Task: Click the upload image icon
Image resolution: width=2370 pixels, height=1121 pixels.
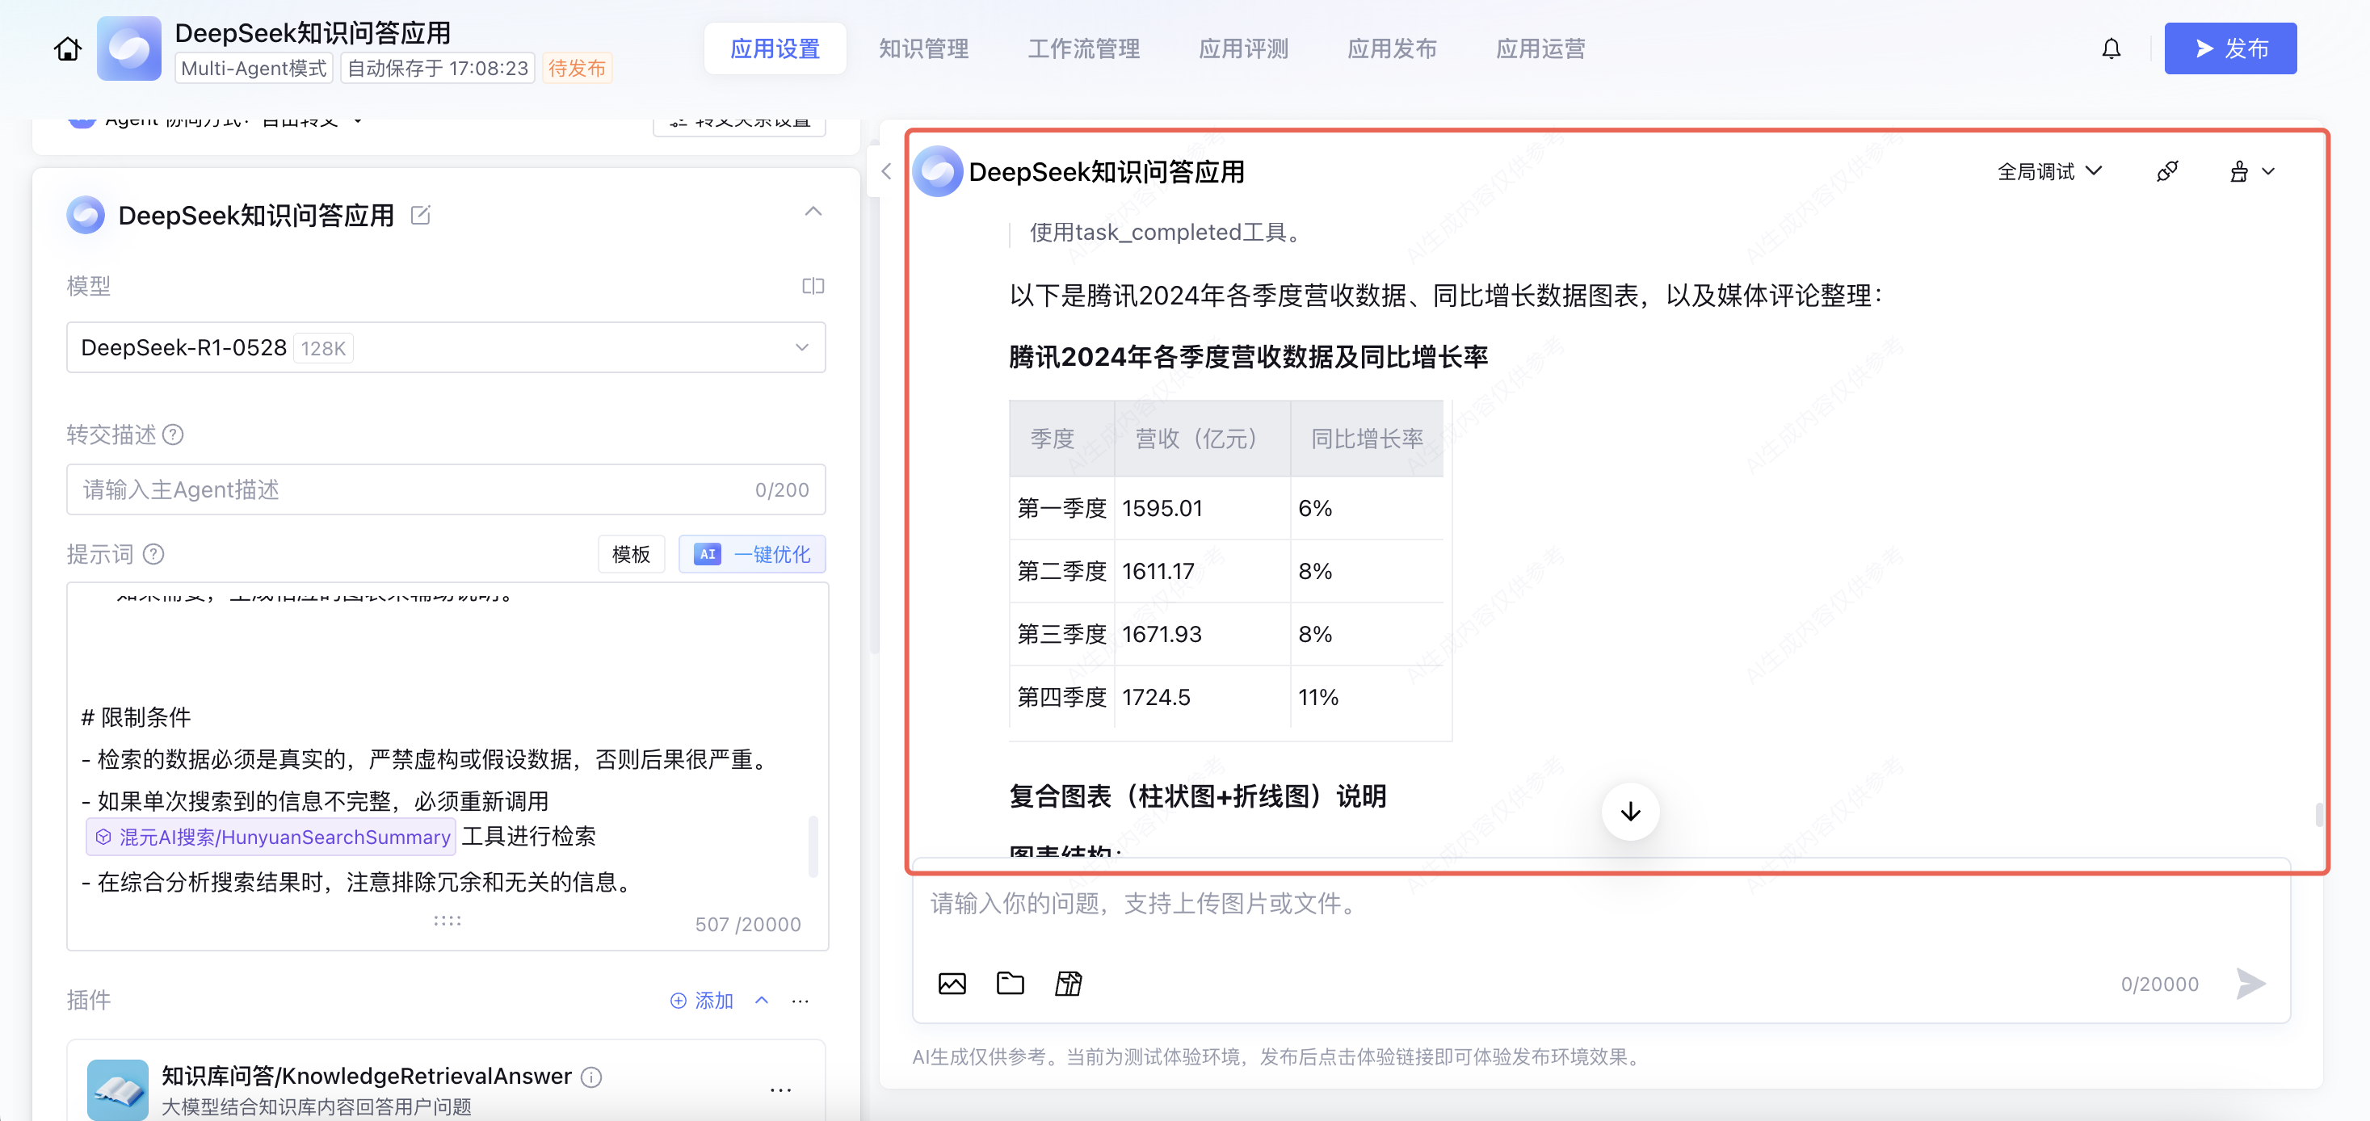Action: (952, 983)
